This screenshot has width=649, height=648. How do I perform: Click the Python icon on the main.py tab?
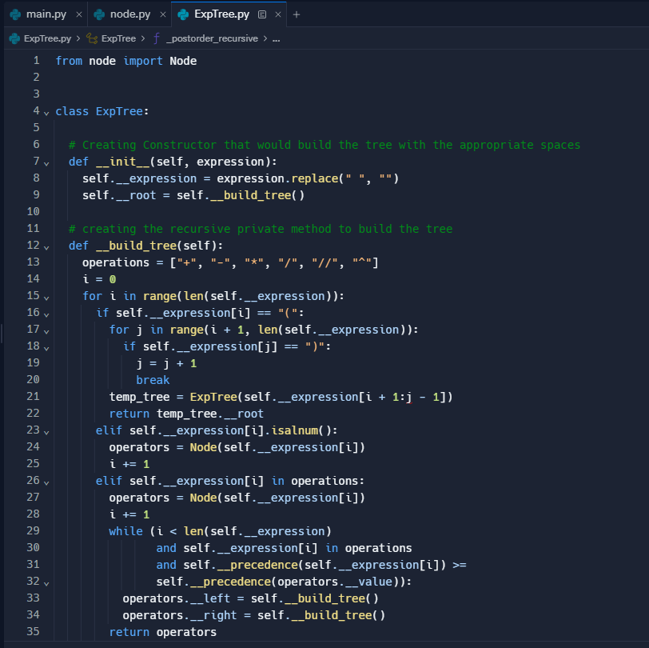pos(13,14)
